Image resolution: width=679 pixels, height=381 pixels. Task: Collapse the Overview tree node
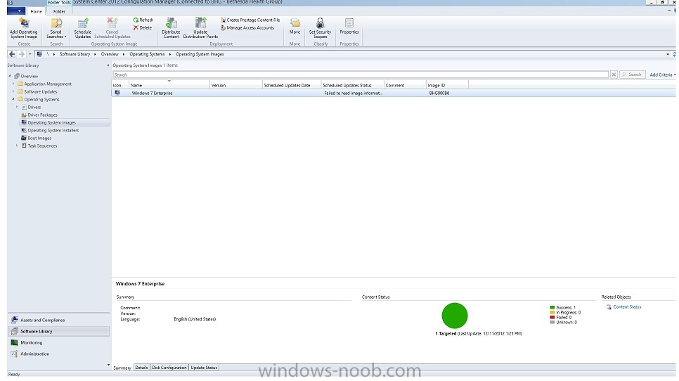pyautogui.click(x=10, y=76)
